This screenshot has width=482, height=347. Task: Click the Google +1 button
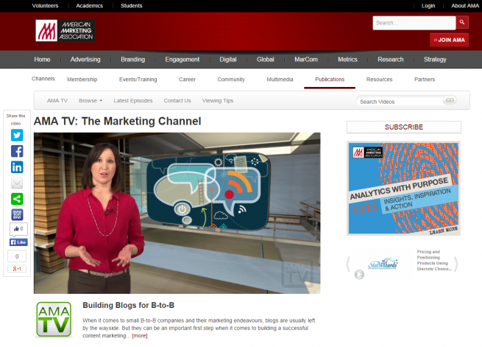coord(17,268)
